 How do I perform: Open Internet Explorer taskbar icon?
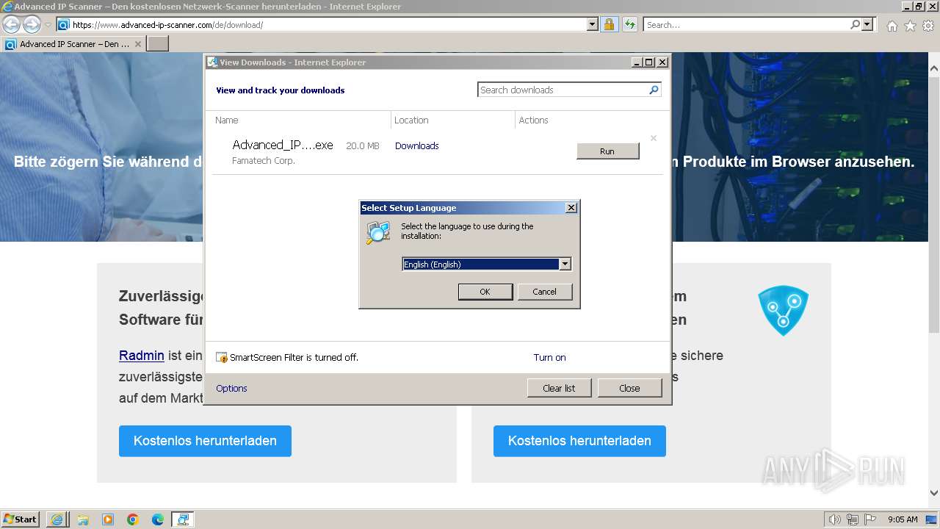pos(57,519)
